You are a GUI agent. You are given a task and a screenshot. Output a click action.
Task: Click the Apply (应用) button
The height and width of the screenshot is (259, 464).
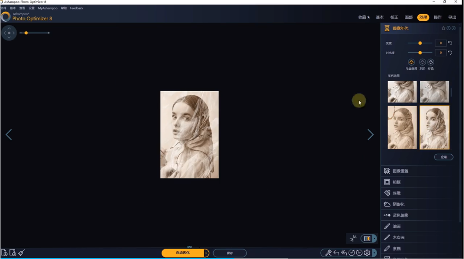pyautogui.click(x=444, y=157)
